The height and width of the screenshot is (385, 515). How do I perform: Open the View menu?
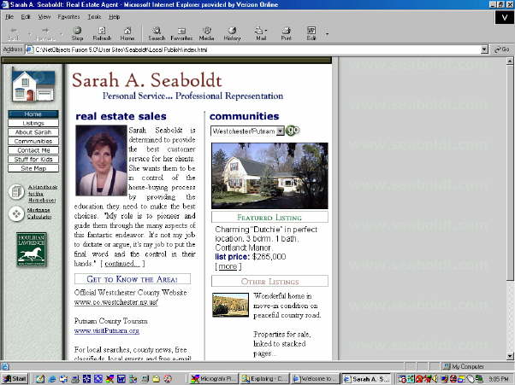point(44,17)
